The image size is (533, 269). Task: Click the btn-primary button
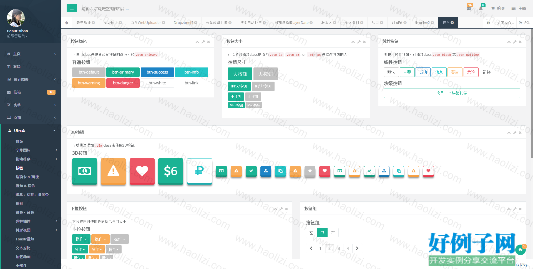[123, 72]
